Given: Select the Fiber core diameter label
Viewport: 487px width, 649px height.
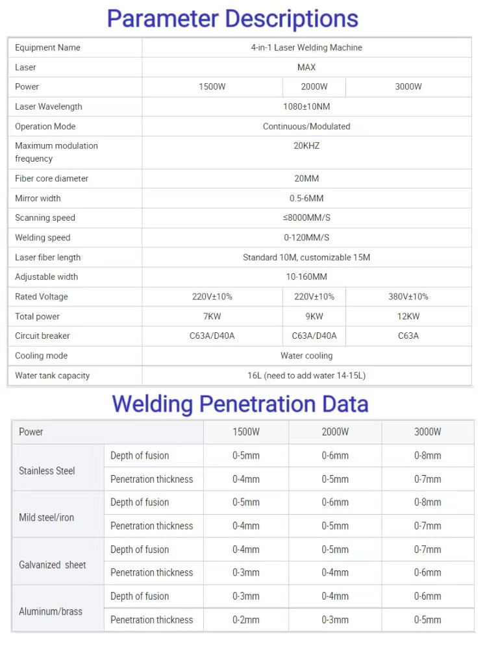Looking at the screenshot, I should pyautogui.click(x=52, y=178).
